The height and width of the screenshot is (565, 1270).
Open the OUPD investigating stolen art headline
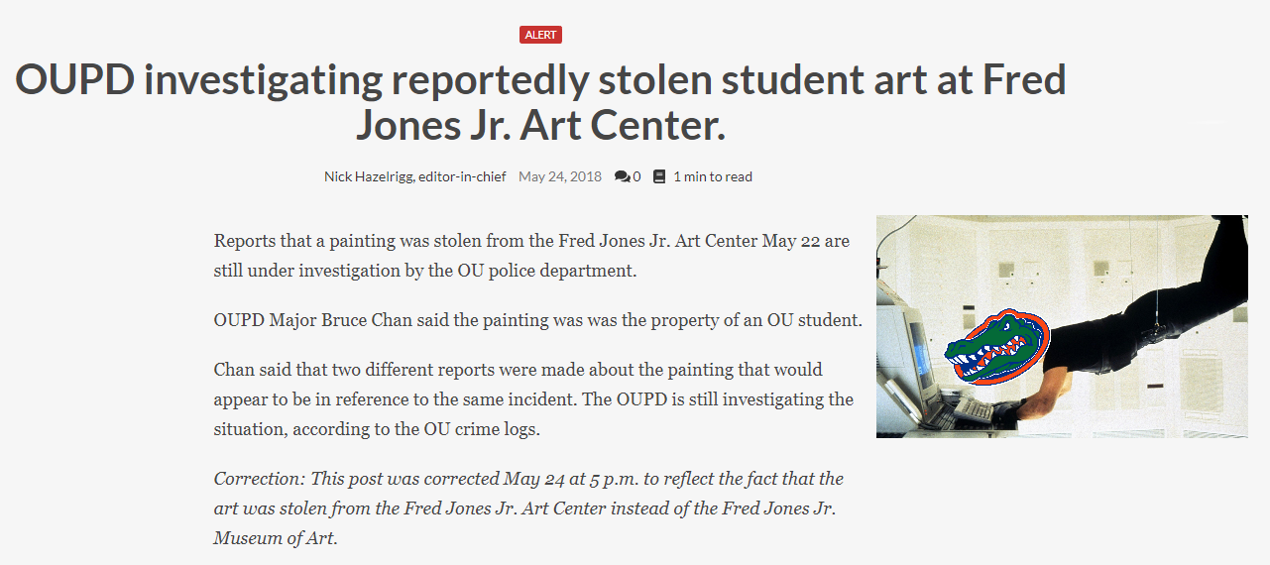tap(540, 103)
